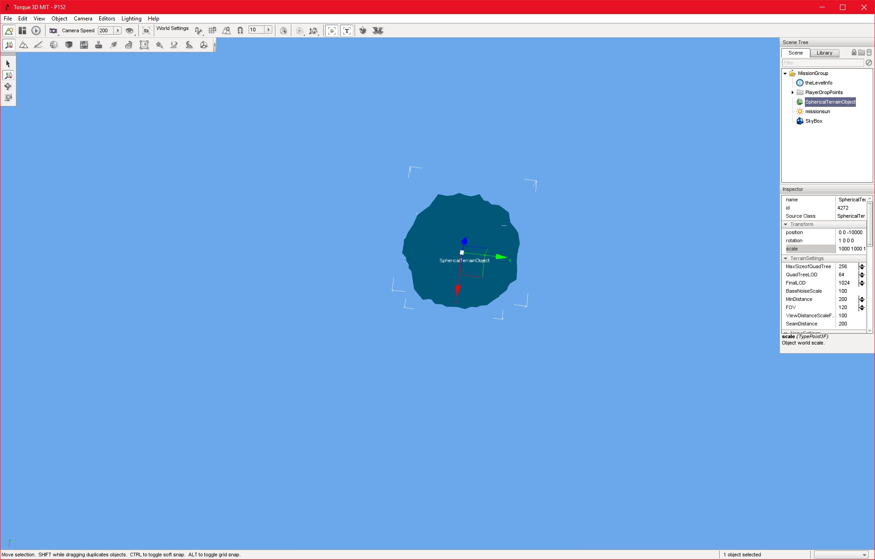Open the camera type icon menu
875x560 pixels.
(54, 30)
